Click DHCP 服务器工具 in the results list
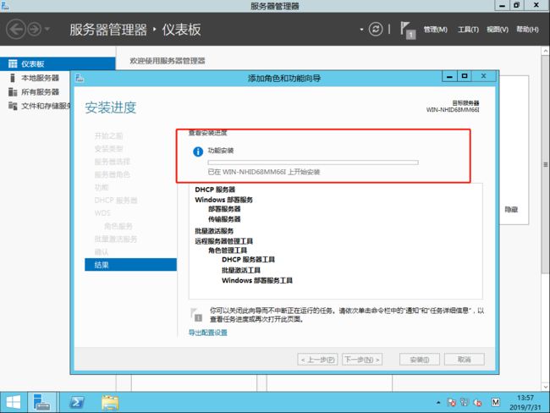Screen dimensions: 550x413 coord(248,260)
